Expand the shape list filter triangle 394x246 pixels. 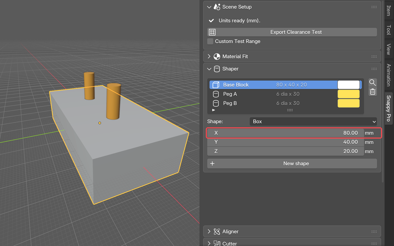point(214,110)
